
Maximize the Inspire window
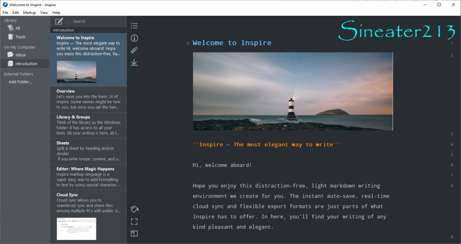[x=439, y=4]
